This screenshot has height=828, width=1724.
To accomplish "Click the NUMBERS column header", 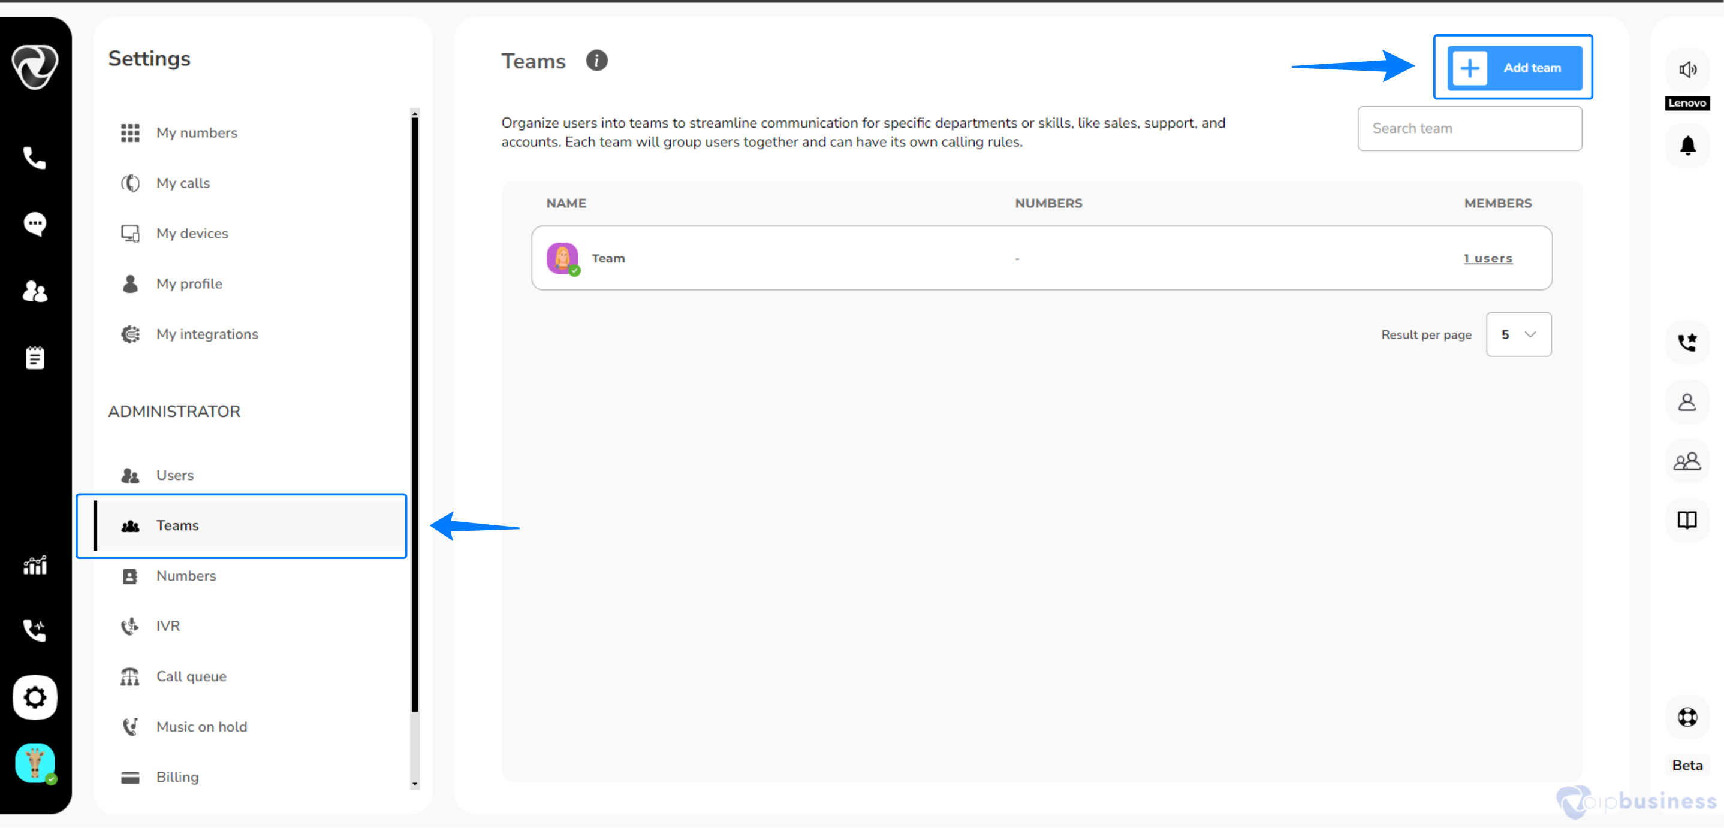I will coord(1048,203).
